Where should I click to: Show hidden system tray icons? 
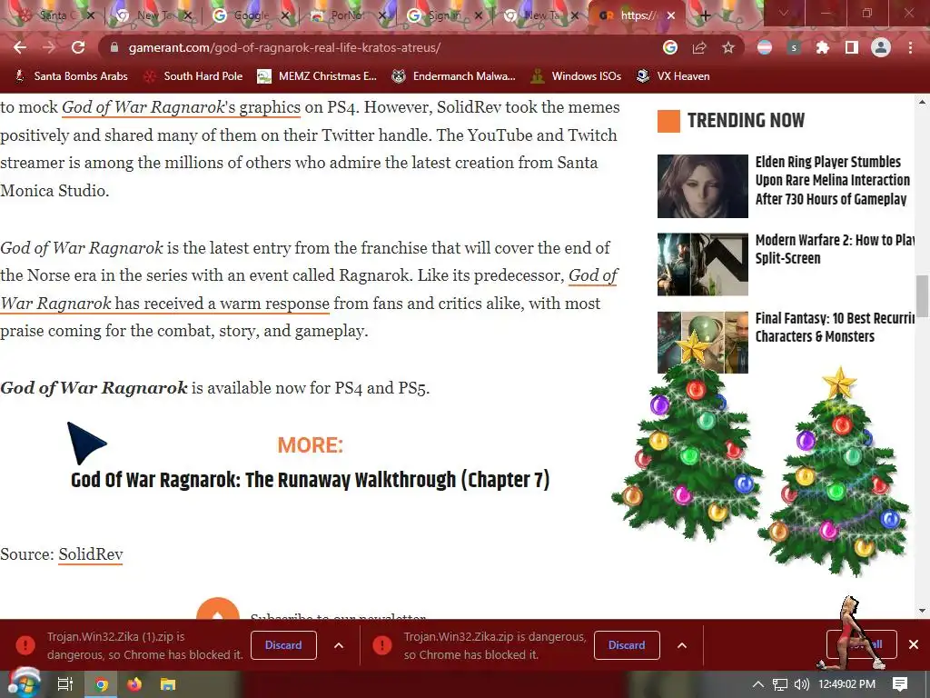pyautogui.click(x=758, y=684)
